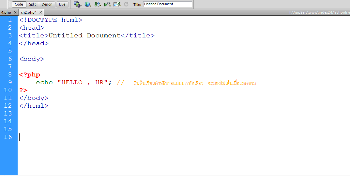Click the orange Thai comment text
The width and height of the screenshot is (350, 176).
pyautogui.click(x=194, y=83)
